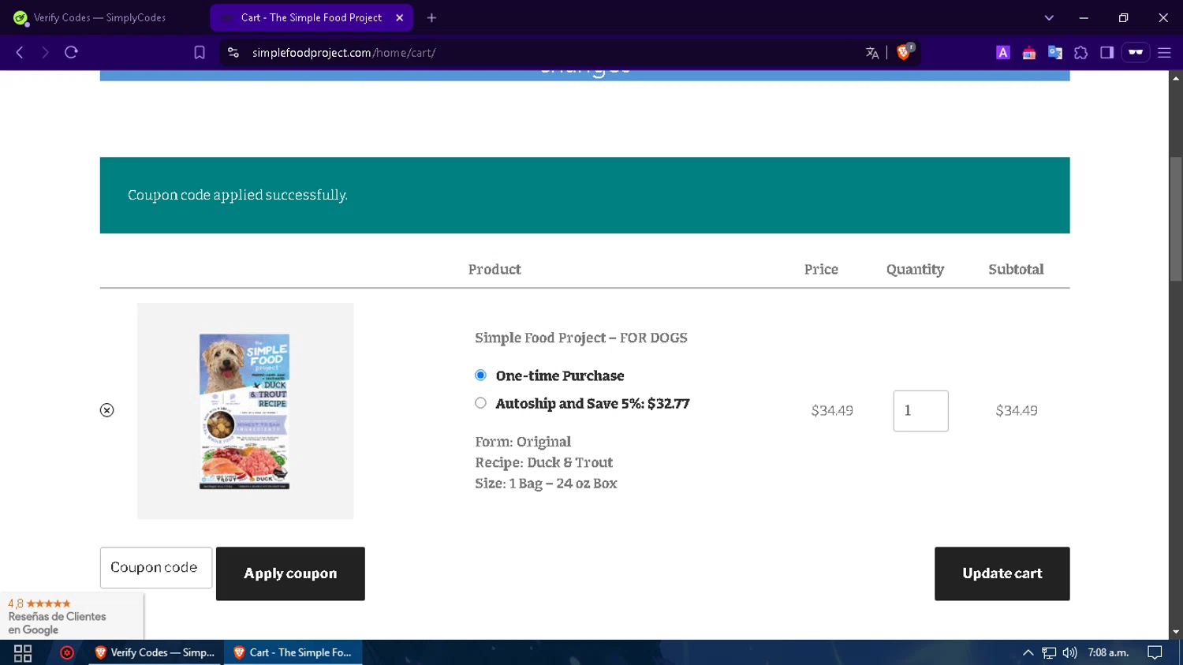Click the Apply coupon button

290,573
